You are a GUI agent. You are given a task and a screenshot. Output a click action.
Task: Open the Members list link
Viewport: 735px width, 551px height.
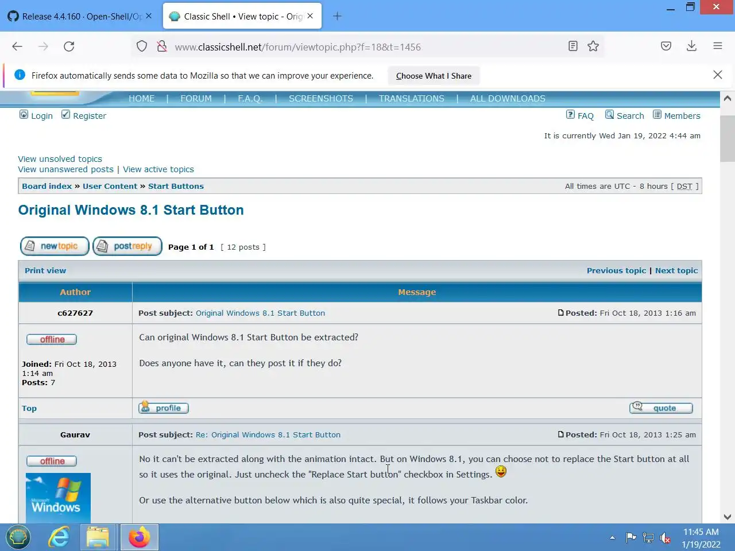[x=682, y=116]
